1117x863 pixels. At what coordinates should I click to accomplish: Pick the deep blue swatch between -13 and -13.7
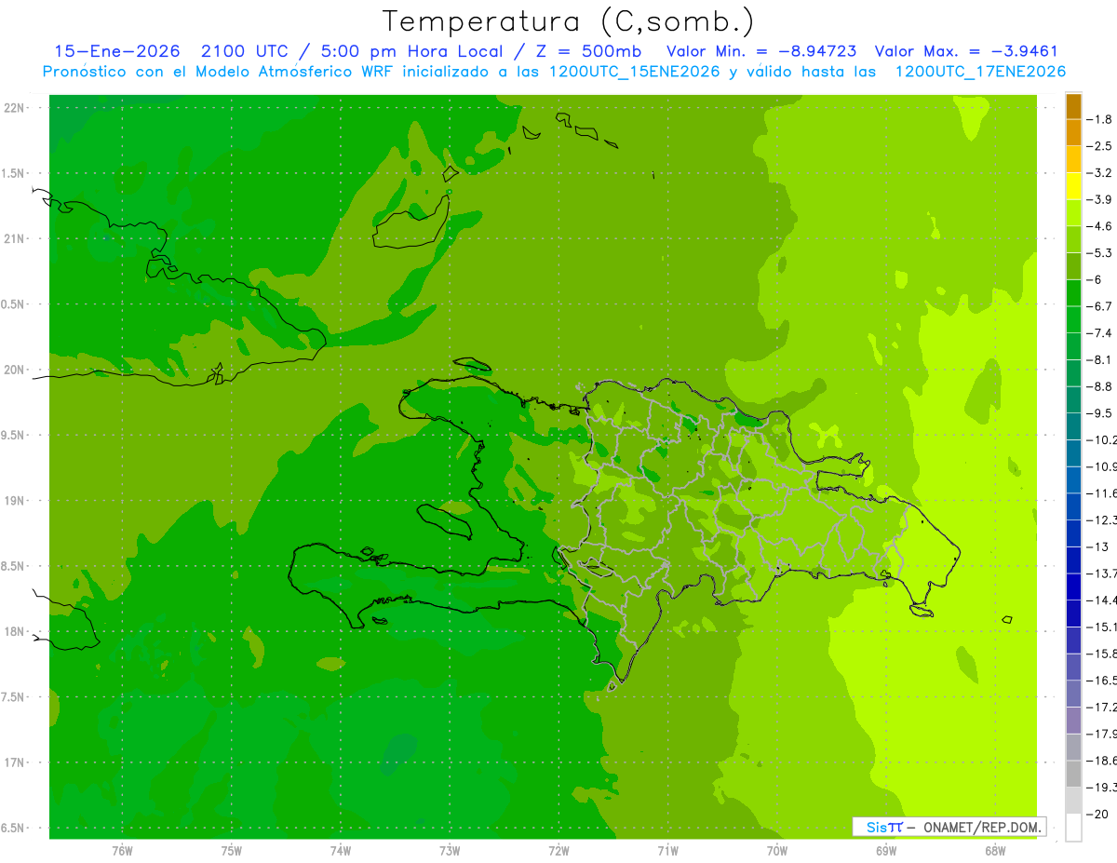click(1073, 560)
